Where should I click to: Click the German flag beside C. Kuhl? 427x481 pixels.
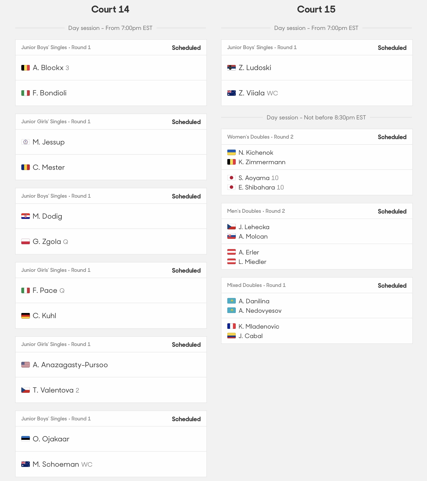pos(25,316)
